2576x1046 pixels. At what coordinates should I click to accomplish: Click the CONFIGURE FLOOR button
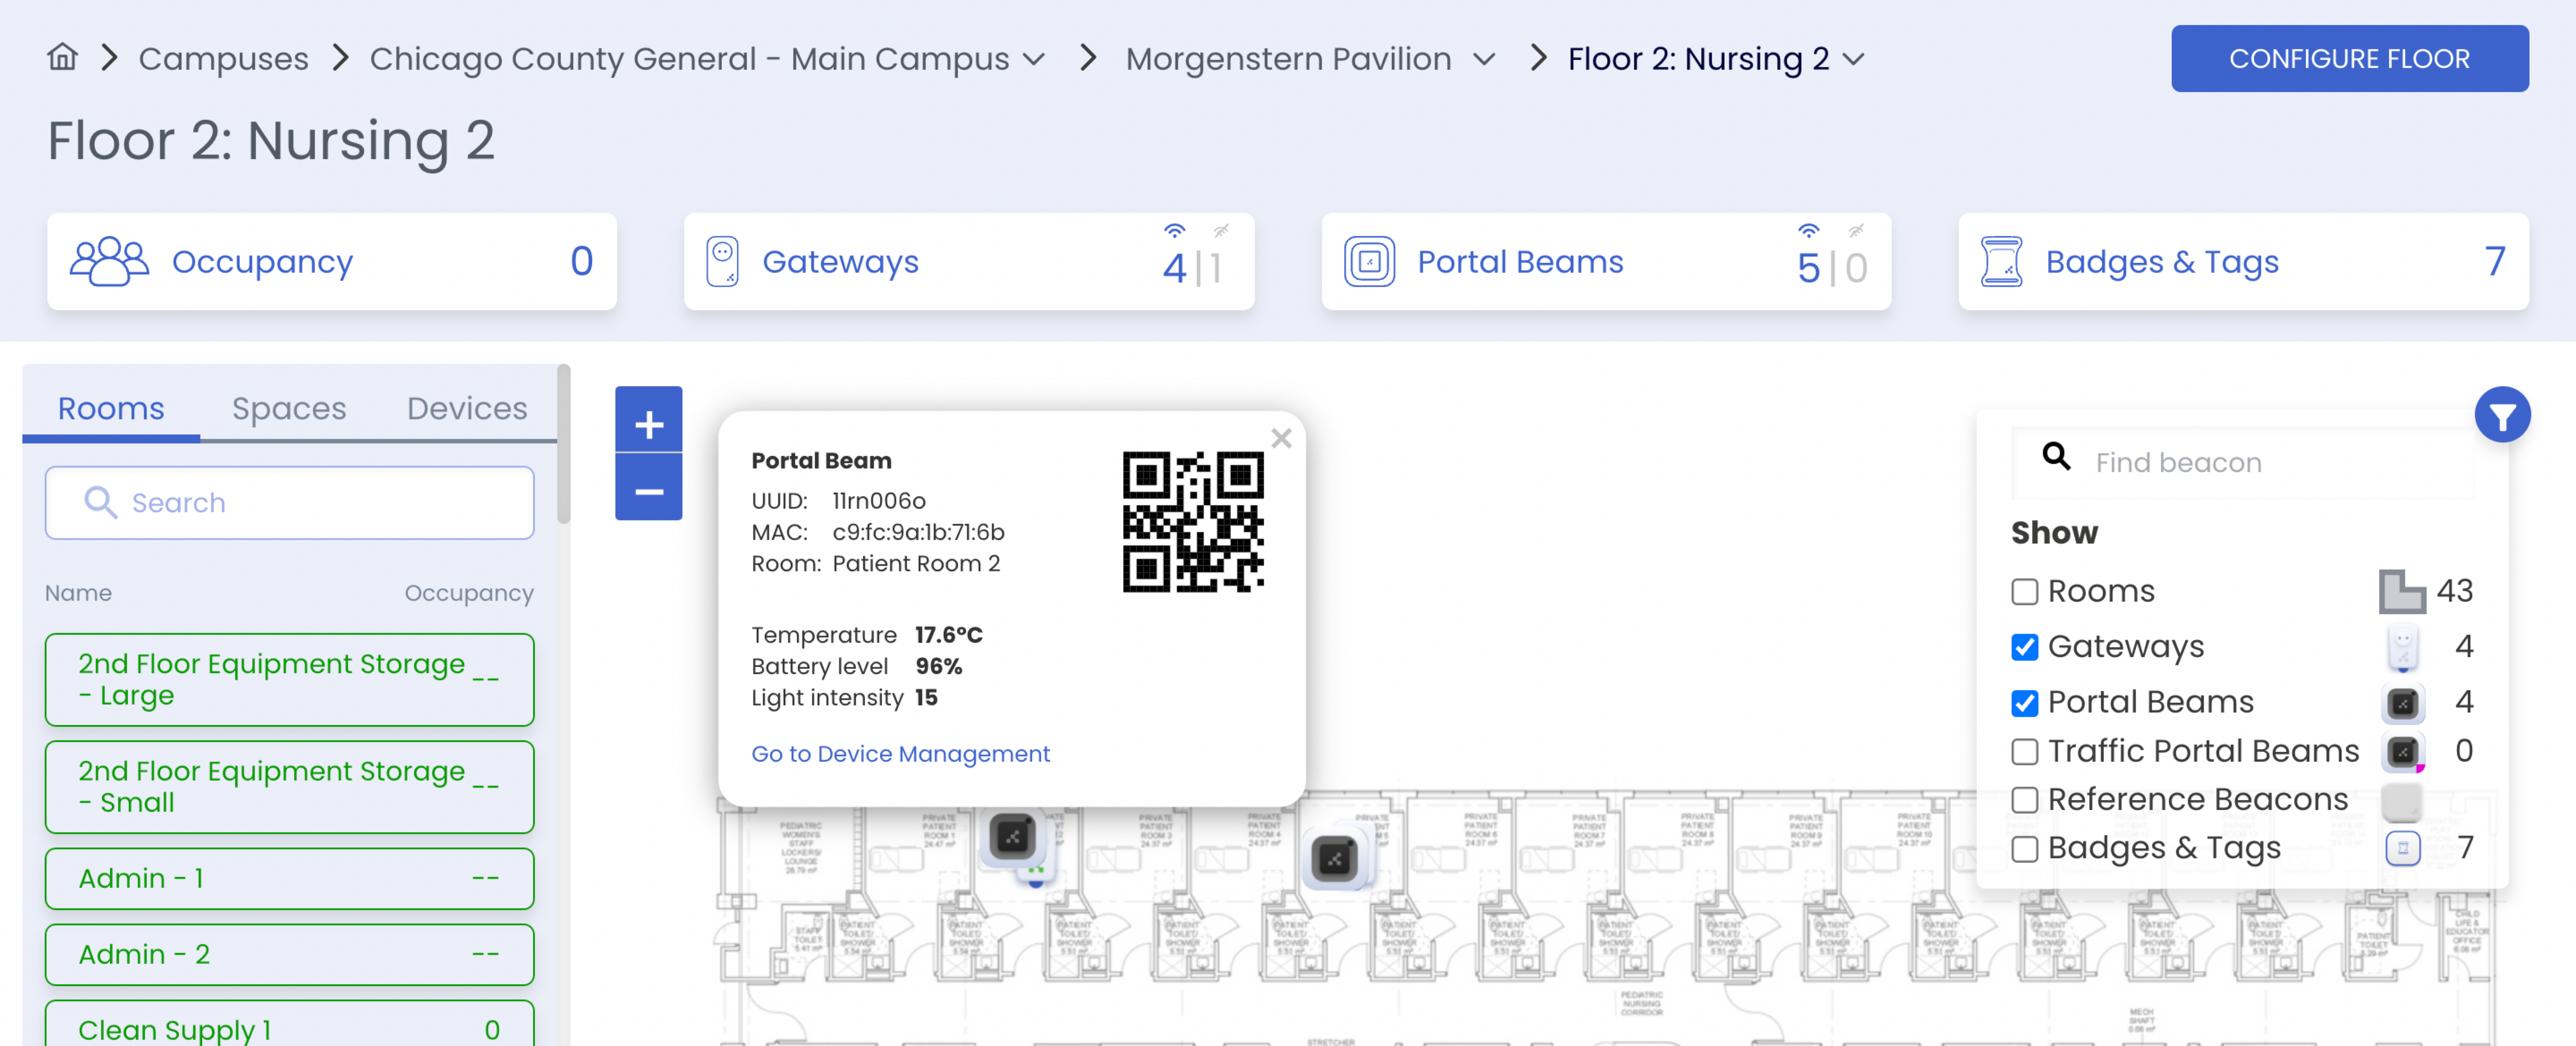pyautogui.click(x=2349, y=58)
